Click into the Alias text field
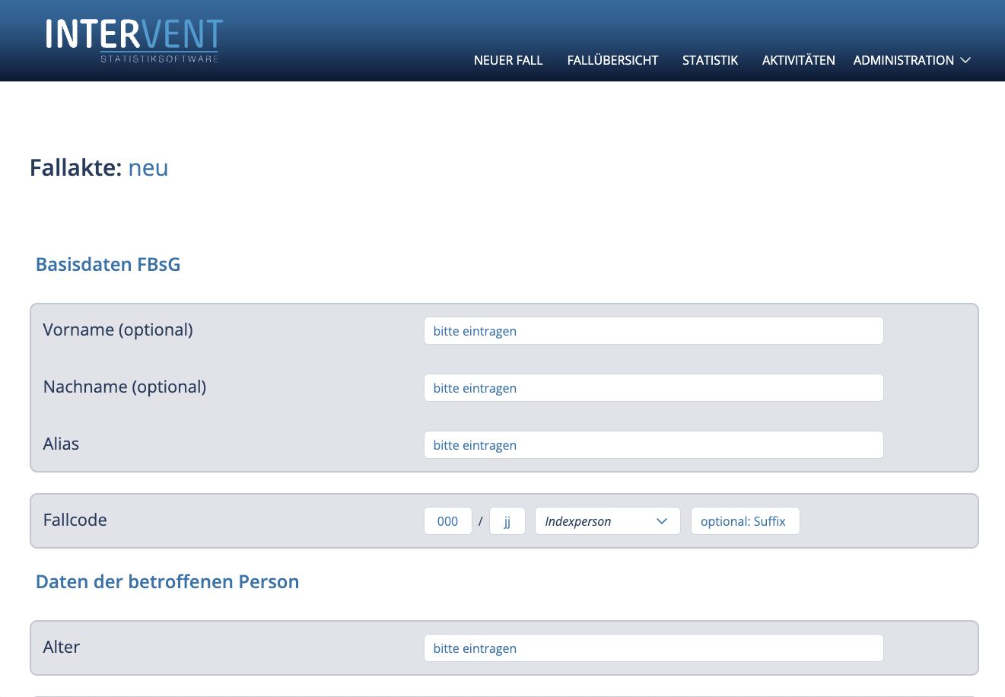Image resolution: width=1005 pixels, height=697 pixels. 654,445
